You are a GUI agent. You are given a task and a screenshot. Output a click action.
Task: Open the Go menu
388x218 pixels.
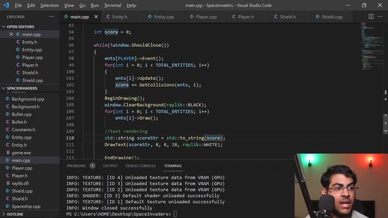click(82, 5)
